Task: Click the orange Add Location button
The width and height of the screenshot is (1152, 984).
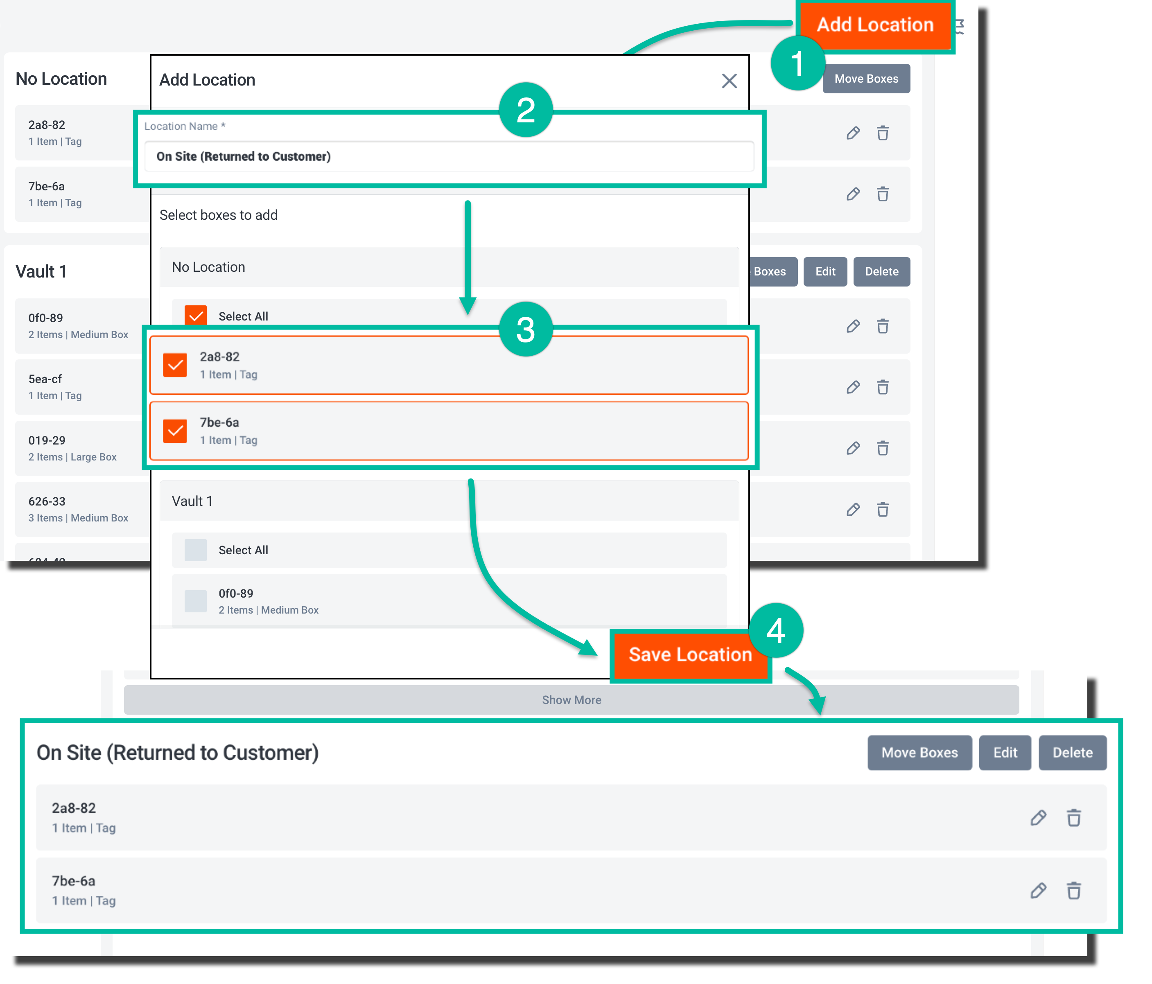Action: [x=874, y=25]
